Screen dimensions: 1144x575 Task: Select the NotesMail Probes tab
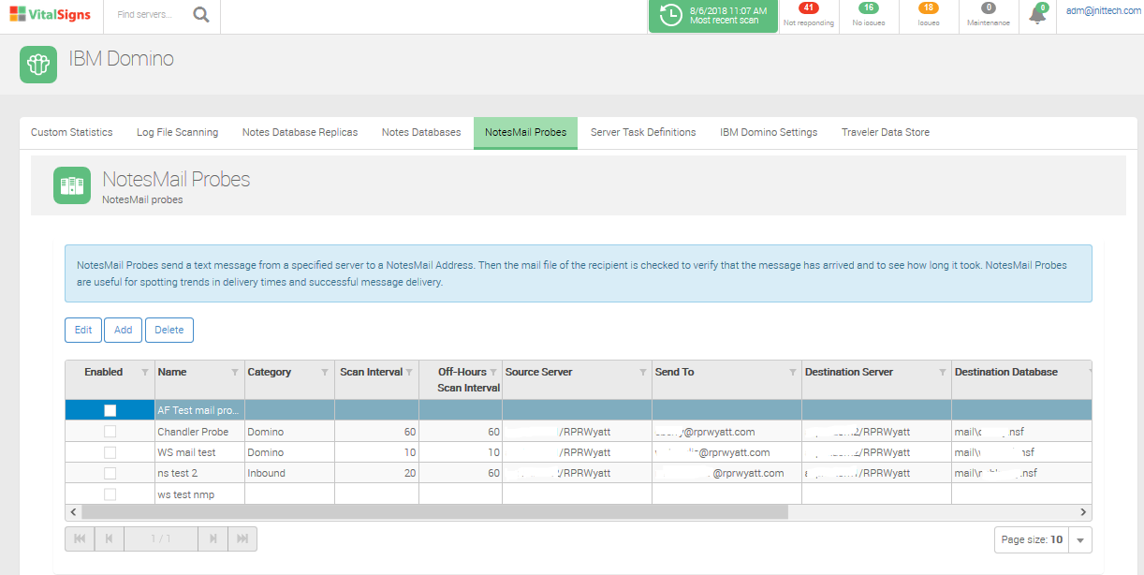(525, 132)
